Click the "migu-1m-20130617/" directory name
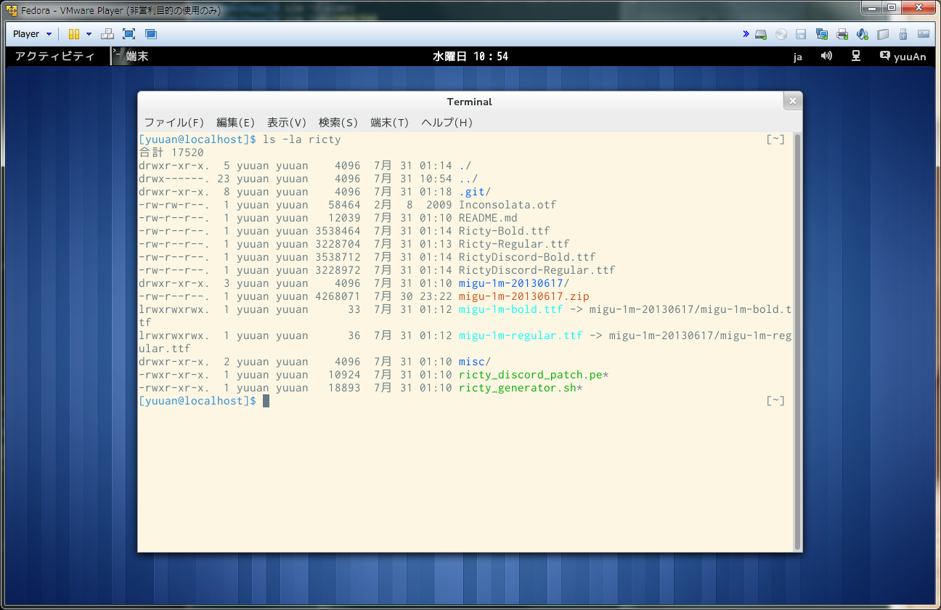The width and height of the screenshot is (941, 610). 514,283
